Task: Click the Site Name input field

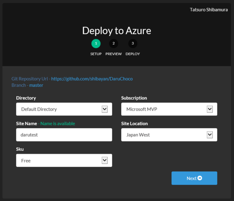Action: pos(64,135)
